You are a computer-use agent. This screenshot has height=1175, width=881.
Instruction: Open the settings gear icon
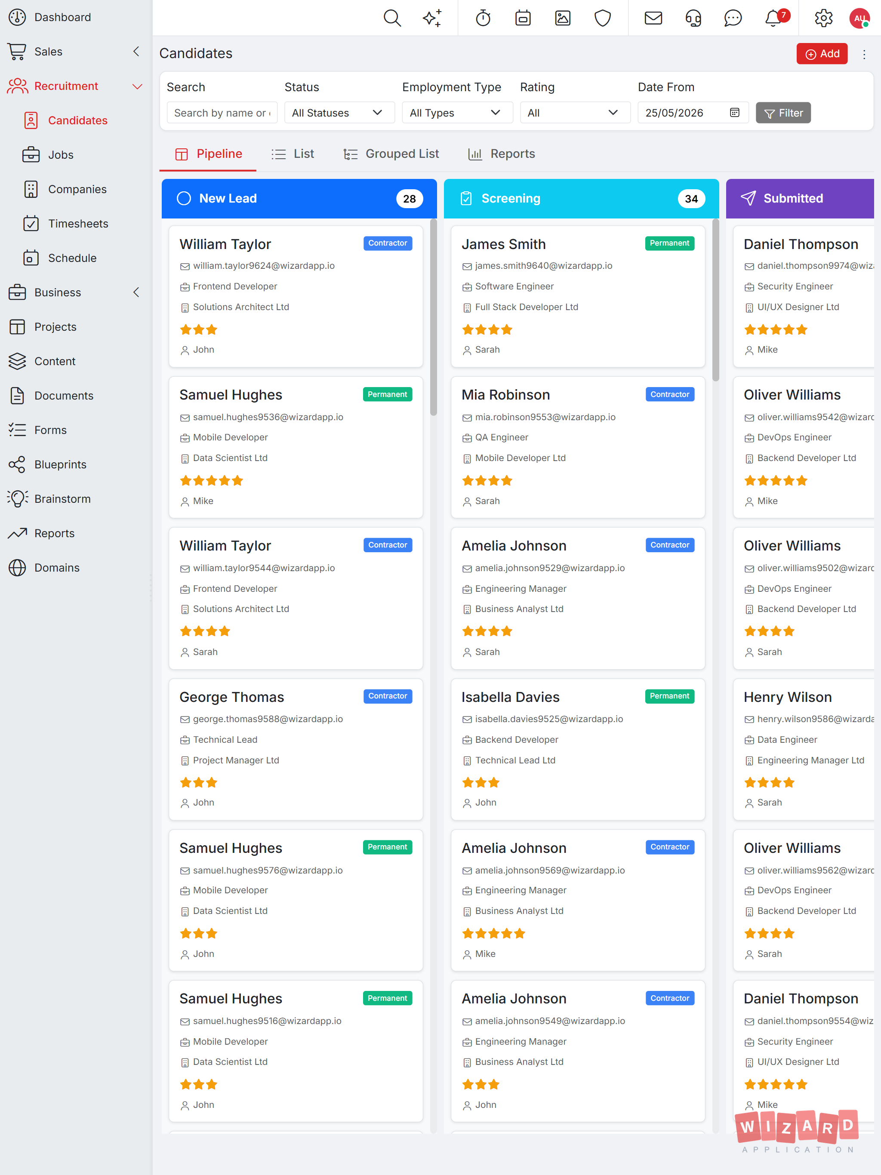824,18
